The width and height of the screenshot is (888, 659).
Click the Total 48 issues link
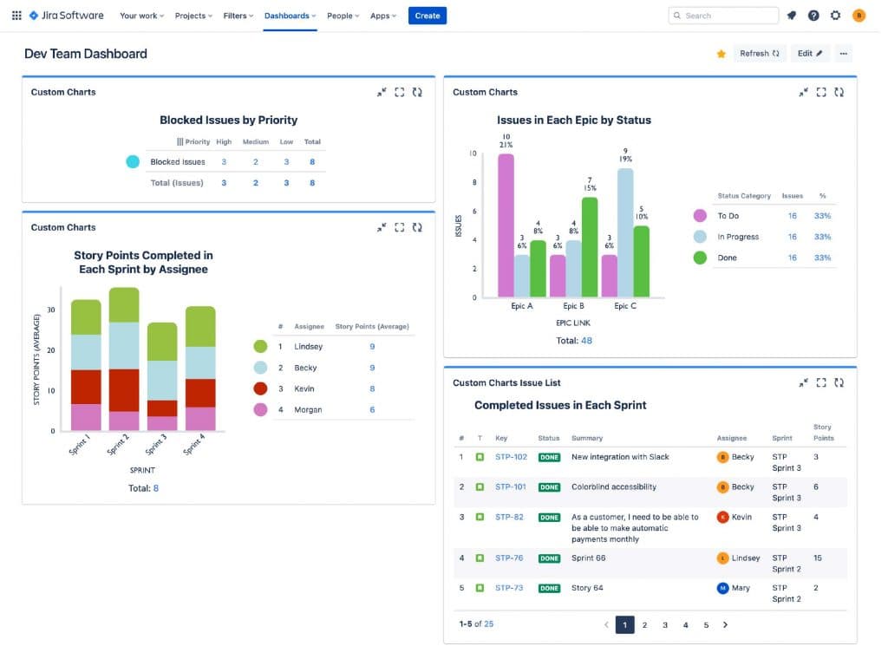(x=587, y=341)
